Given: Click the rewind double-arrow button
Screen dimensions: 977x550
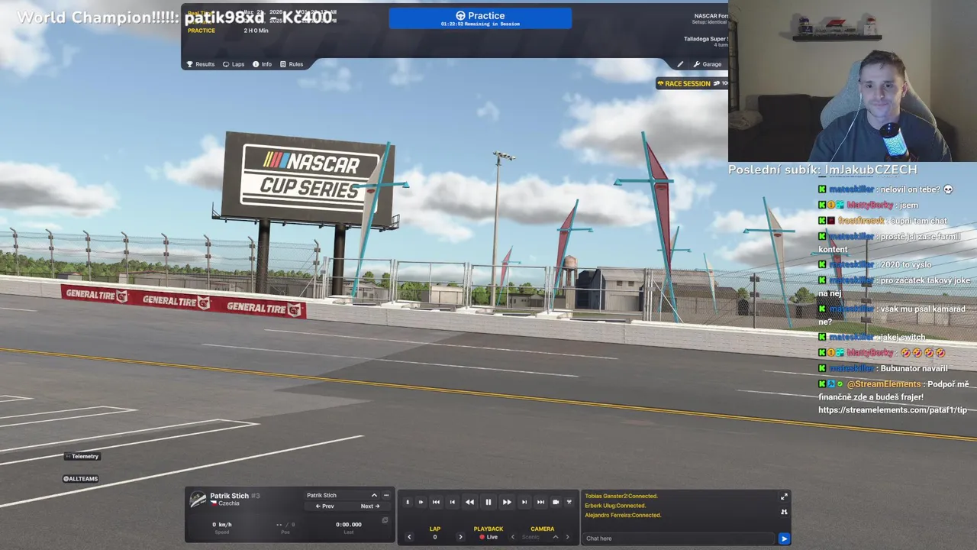Looking at the screenshot, I should 469,502.
